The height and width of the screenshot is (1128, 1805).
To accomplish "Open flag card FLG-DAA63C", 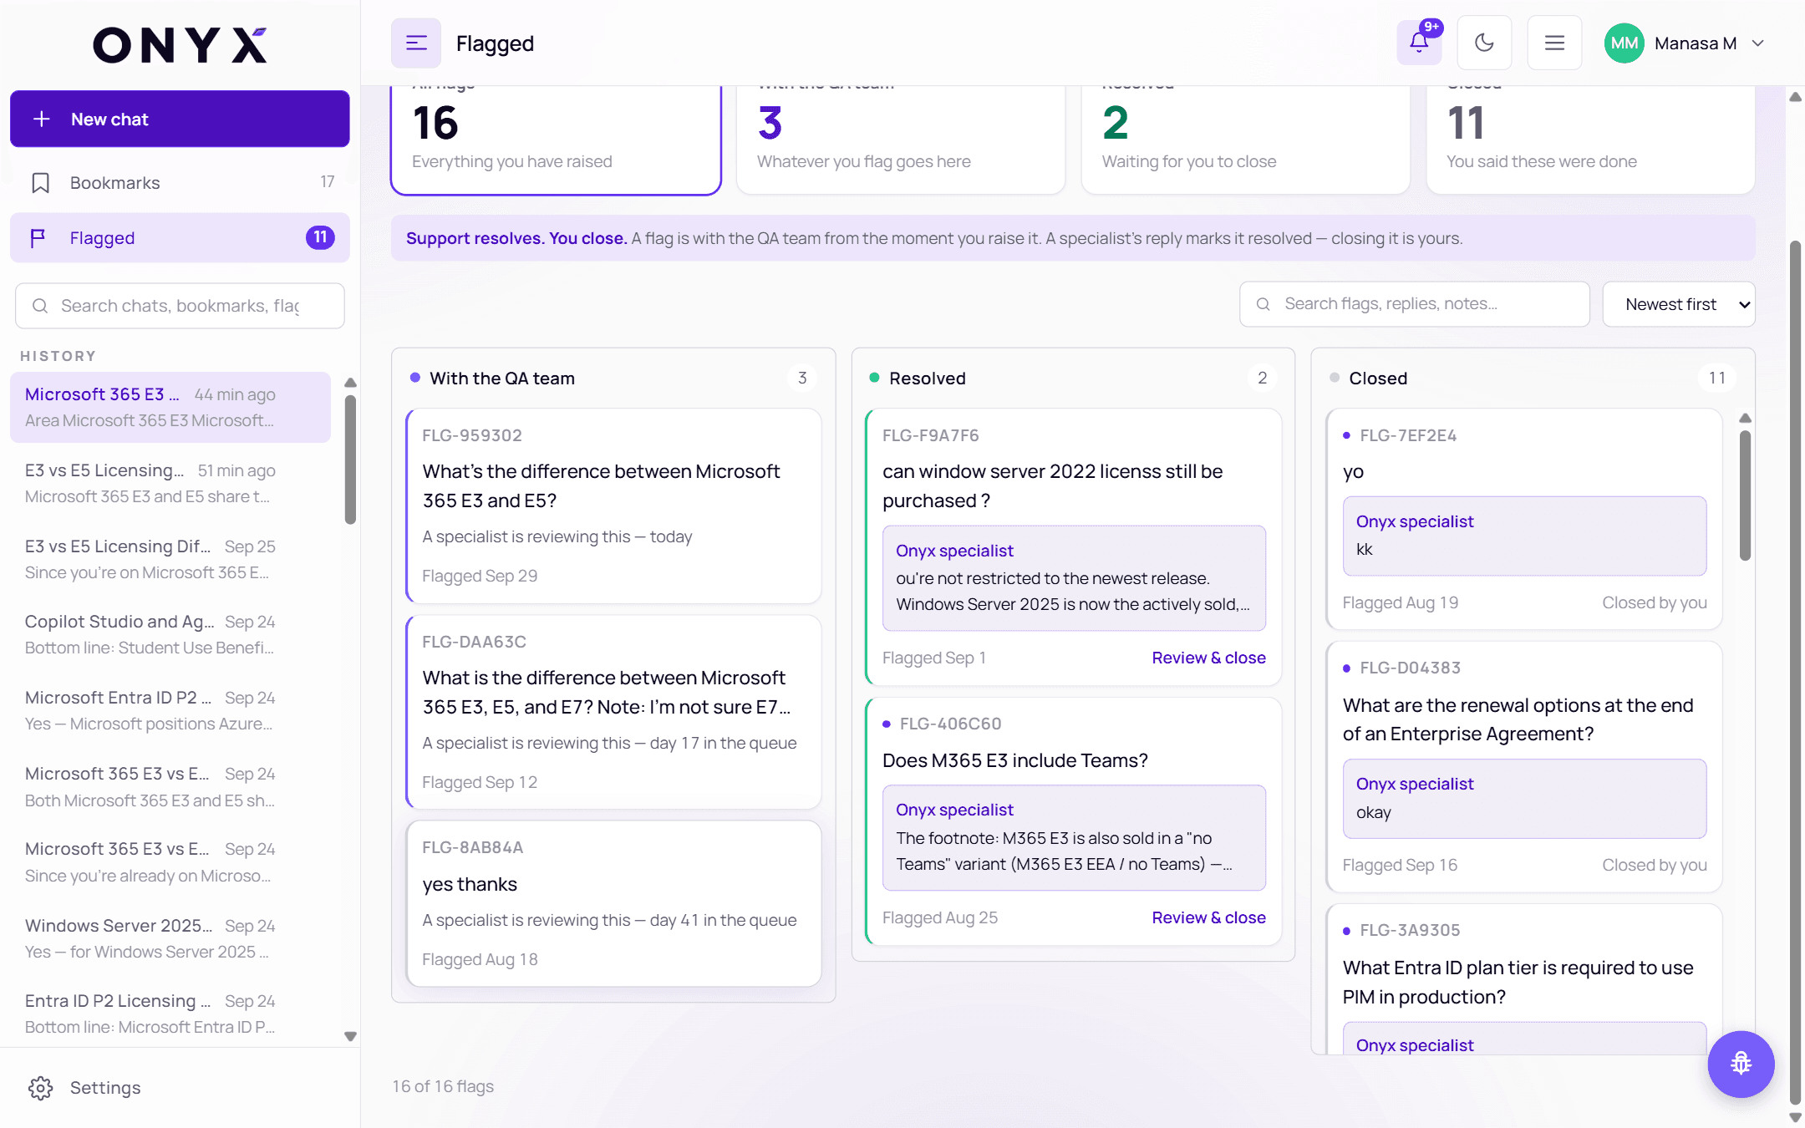I will 613,712.
